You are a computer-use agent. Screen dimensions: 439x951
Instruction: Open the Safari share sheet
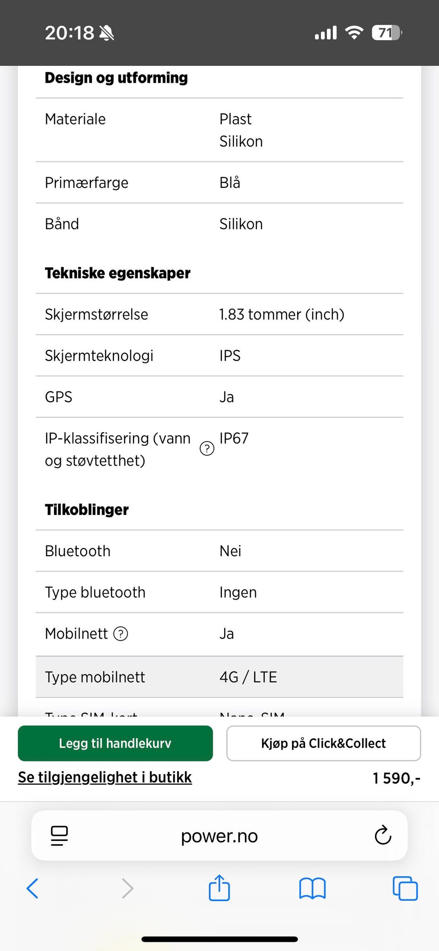tap(219, 888)
